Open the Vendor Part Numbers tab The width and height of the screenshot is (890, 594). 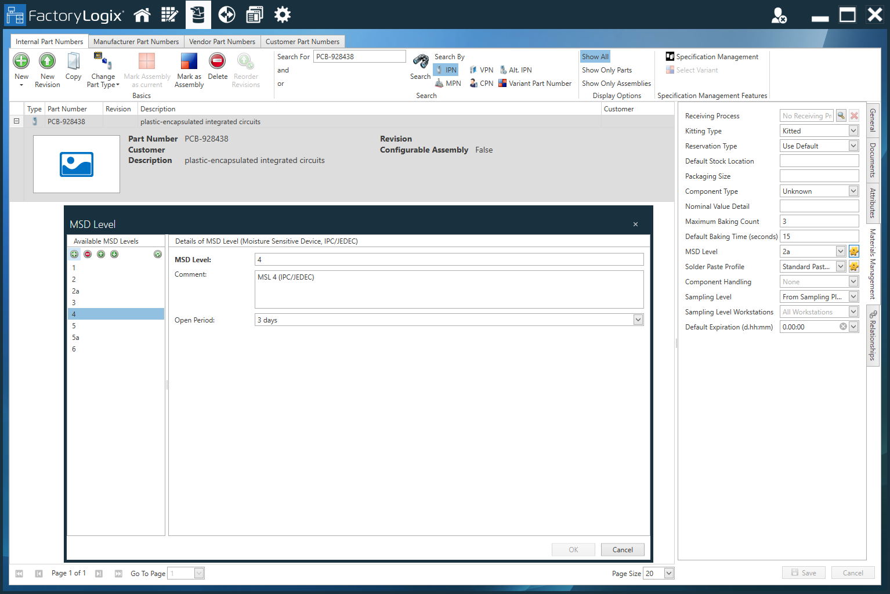[222, 42]
